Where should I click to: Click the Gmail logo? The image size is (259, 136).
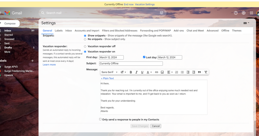point(13,13)
